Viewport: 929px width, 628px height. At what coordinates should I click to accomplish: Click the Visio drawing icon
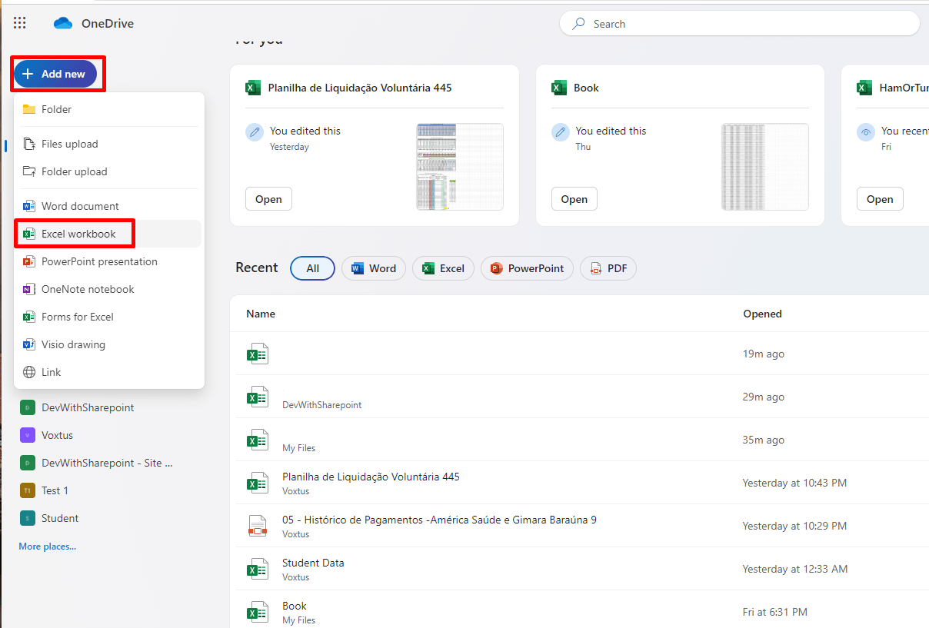click(29, 344)
